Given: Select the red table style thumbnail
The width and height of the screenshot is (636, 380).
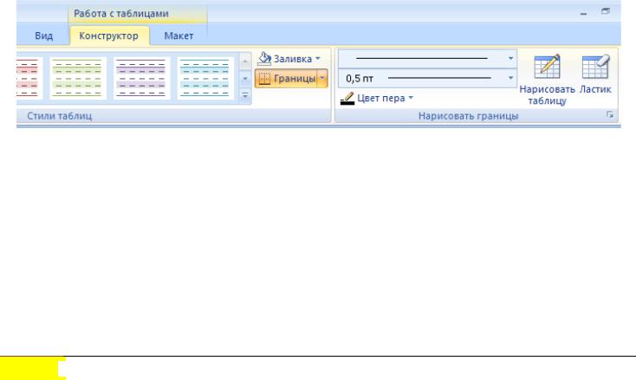Looking at the screenshot, I should tap(29, 78).
